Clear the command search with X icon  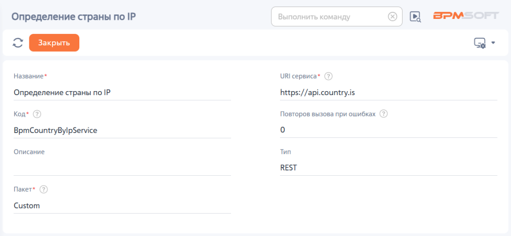[392, 16]
